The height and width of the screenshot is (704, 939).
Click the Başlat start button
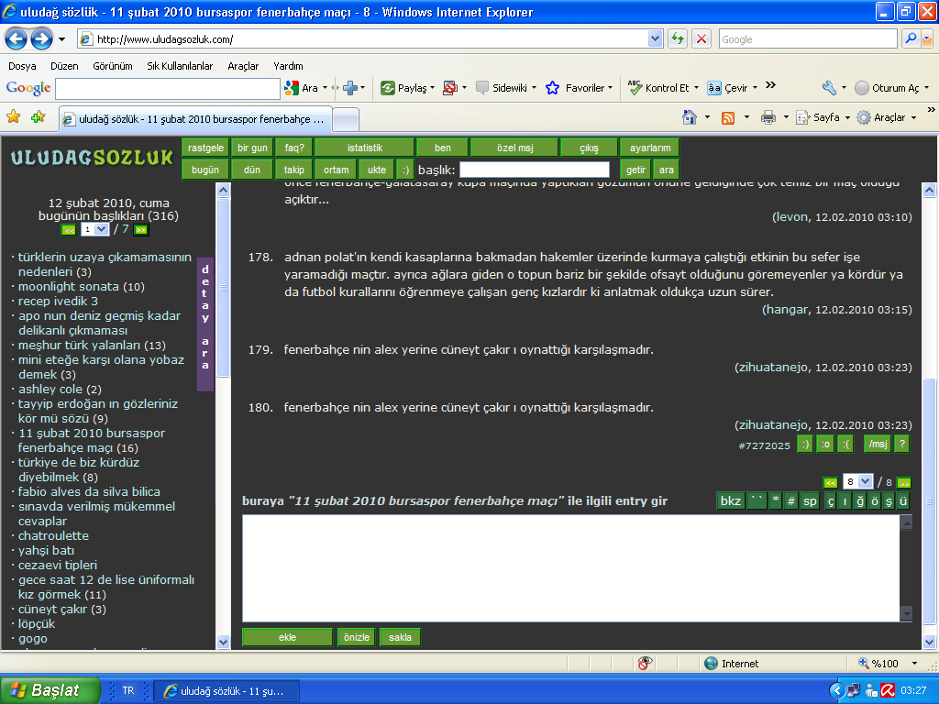click(50, 691)
